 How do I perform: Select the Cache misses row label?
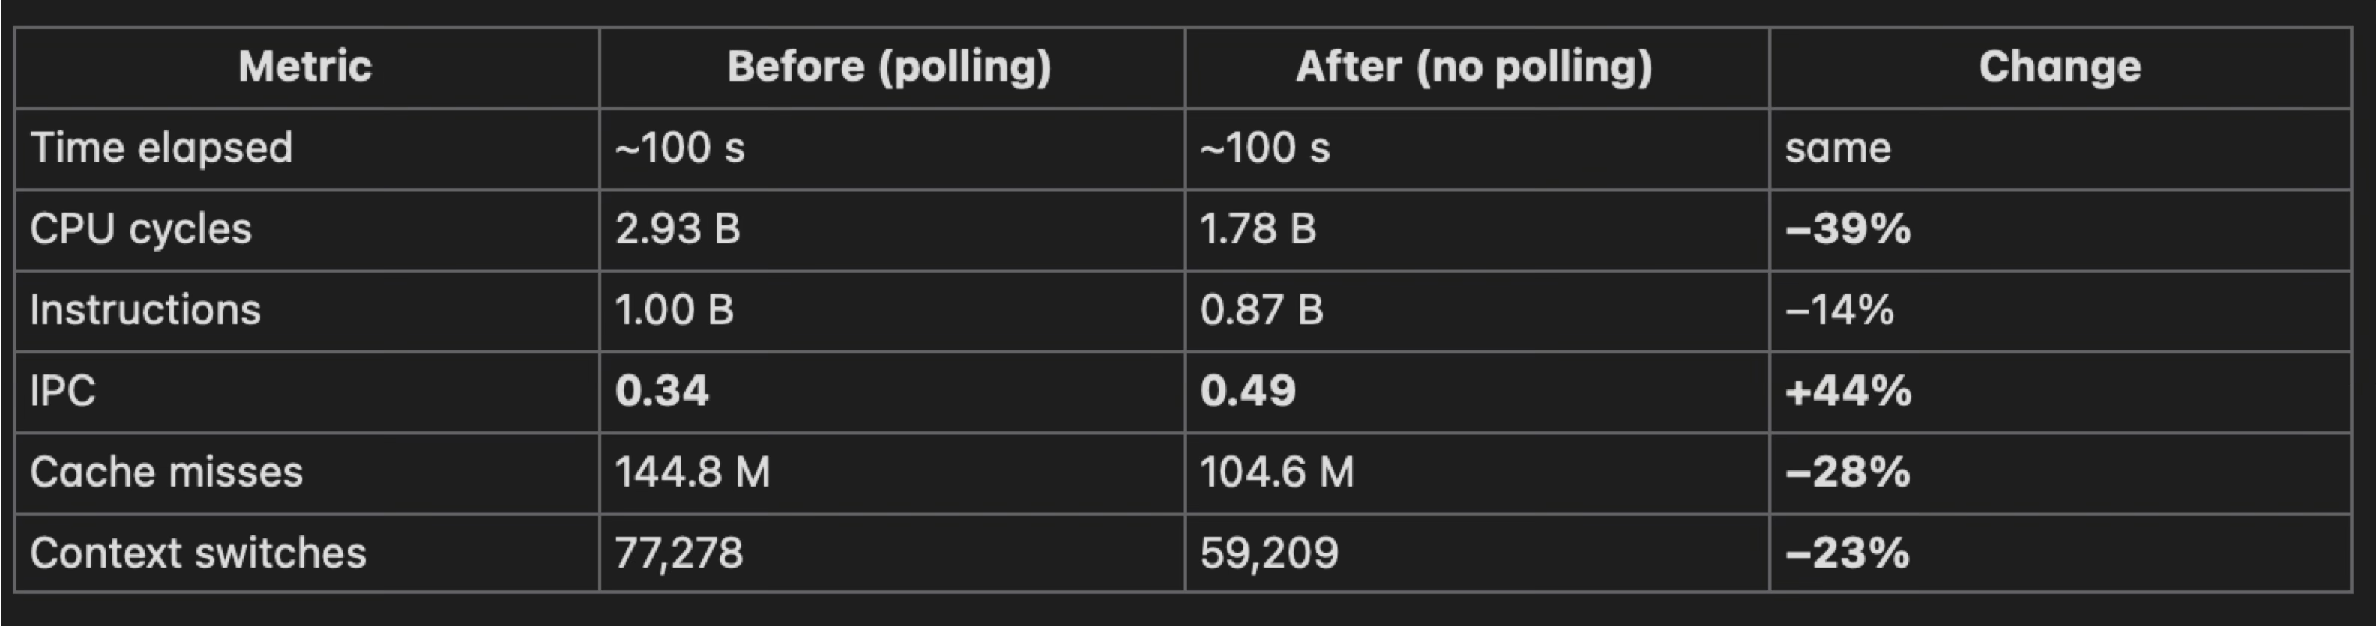tap(166, 473)
